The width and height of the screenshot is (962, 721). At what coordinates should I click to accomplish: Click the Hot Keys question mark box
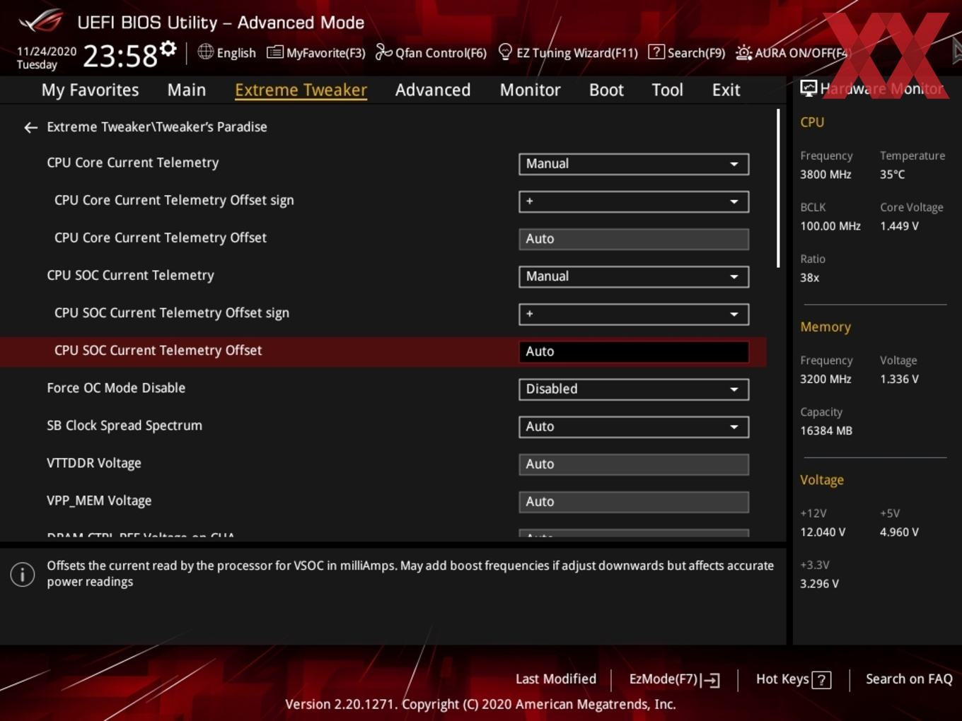click(x=821, y=680)
